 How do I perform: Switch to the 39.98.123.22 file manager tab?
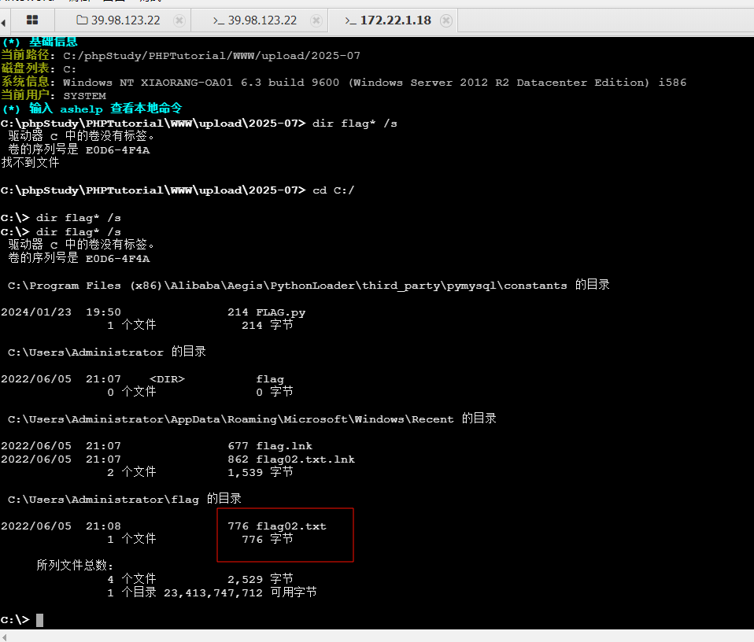[x=124, y=20]
